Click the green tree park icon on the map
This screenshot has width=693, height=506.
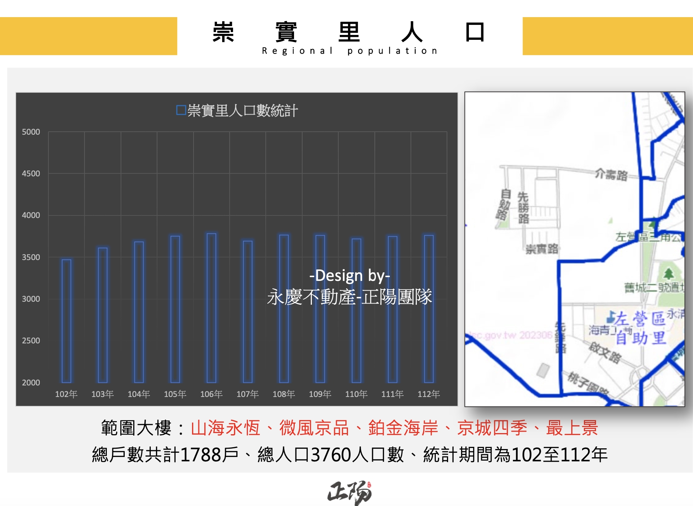pos(668,274)
